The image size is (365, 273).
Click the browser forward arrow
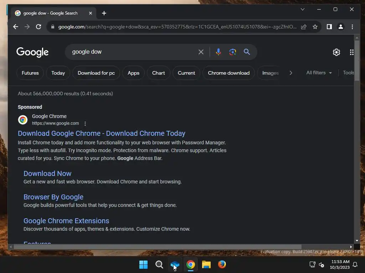(x=27, y=27)
